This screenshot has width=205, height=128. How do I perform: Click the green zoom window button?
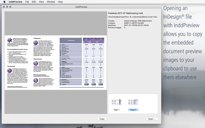(x=10, y=7)
